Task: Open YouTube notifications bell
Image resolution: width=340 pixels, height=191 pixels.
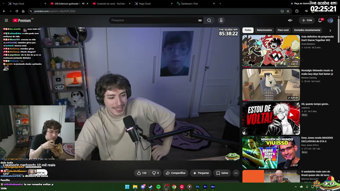Action: point(320,20)
